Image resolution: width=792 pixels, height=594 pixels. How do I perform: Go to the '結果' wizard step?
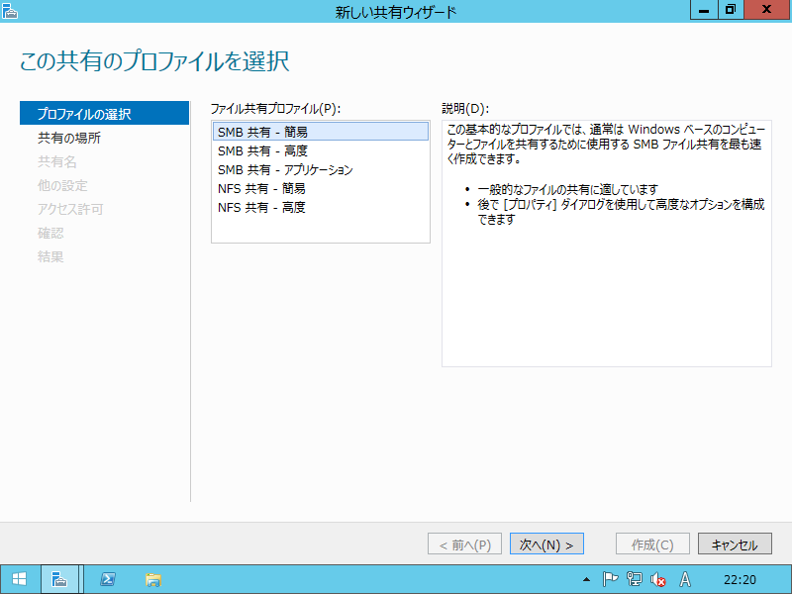(x=50, y=256)
